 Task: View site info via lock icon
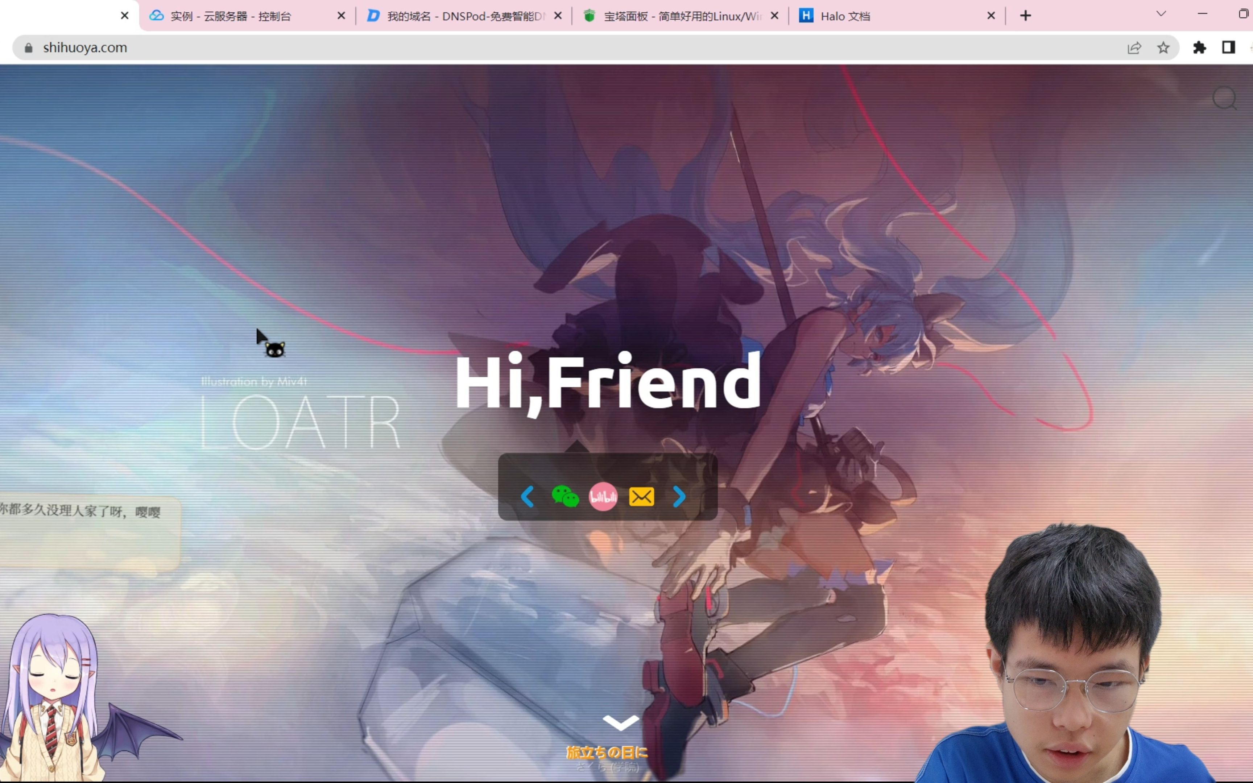(x=29, y=47)
